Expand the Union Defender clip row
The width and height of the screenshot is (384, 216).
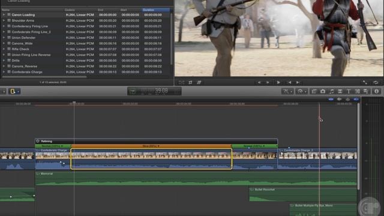coord(4,38)
